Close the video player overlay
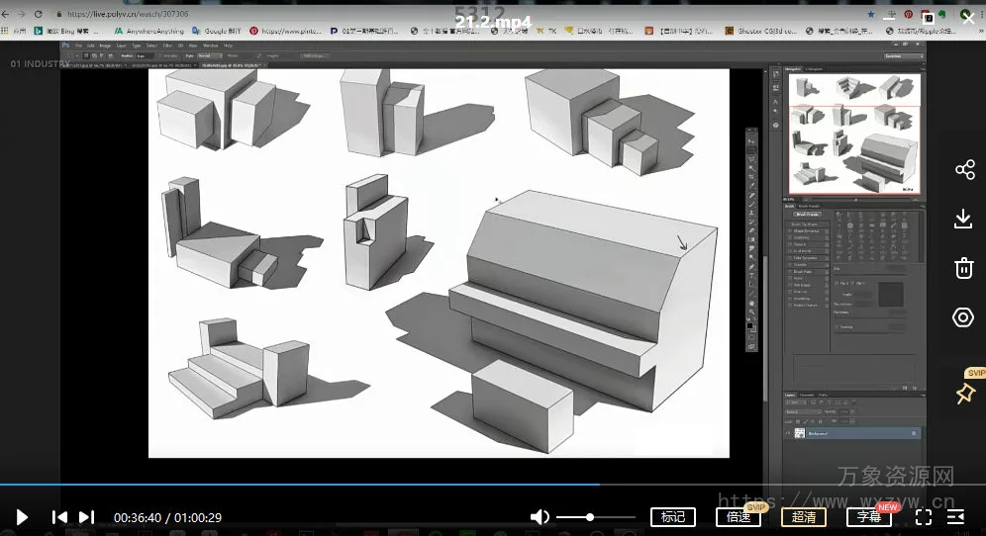 [x=967, y=17]
